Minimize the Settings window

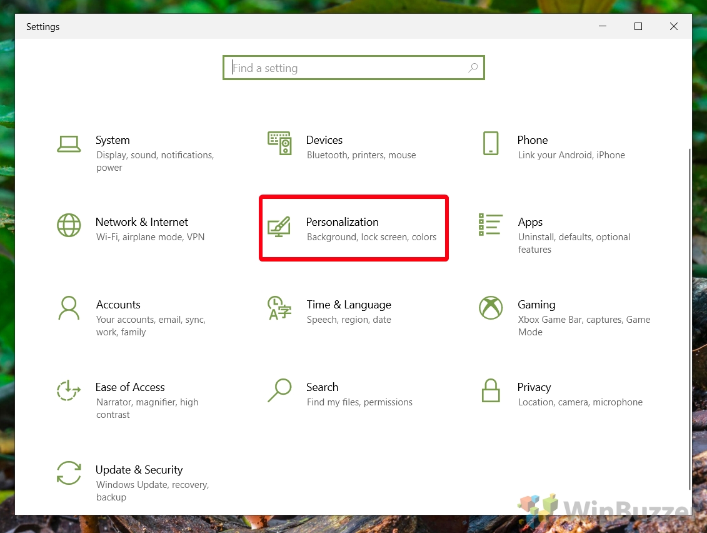[x=603, y=26]
